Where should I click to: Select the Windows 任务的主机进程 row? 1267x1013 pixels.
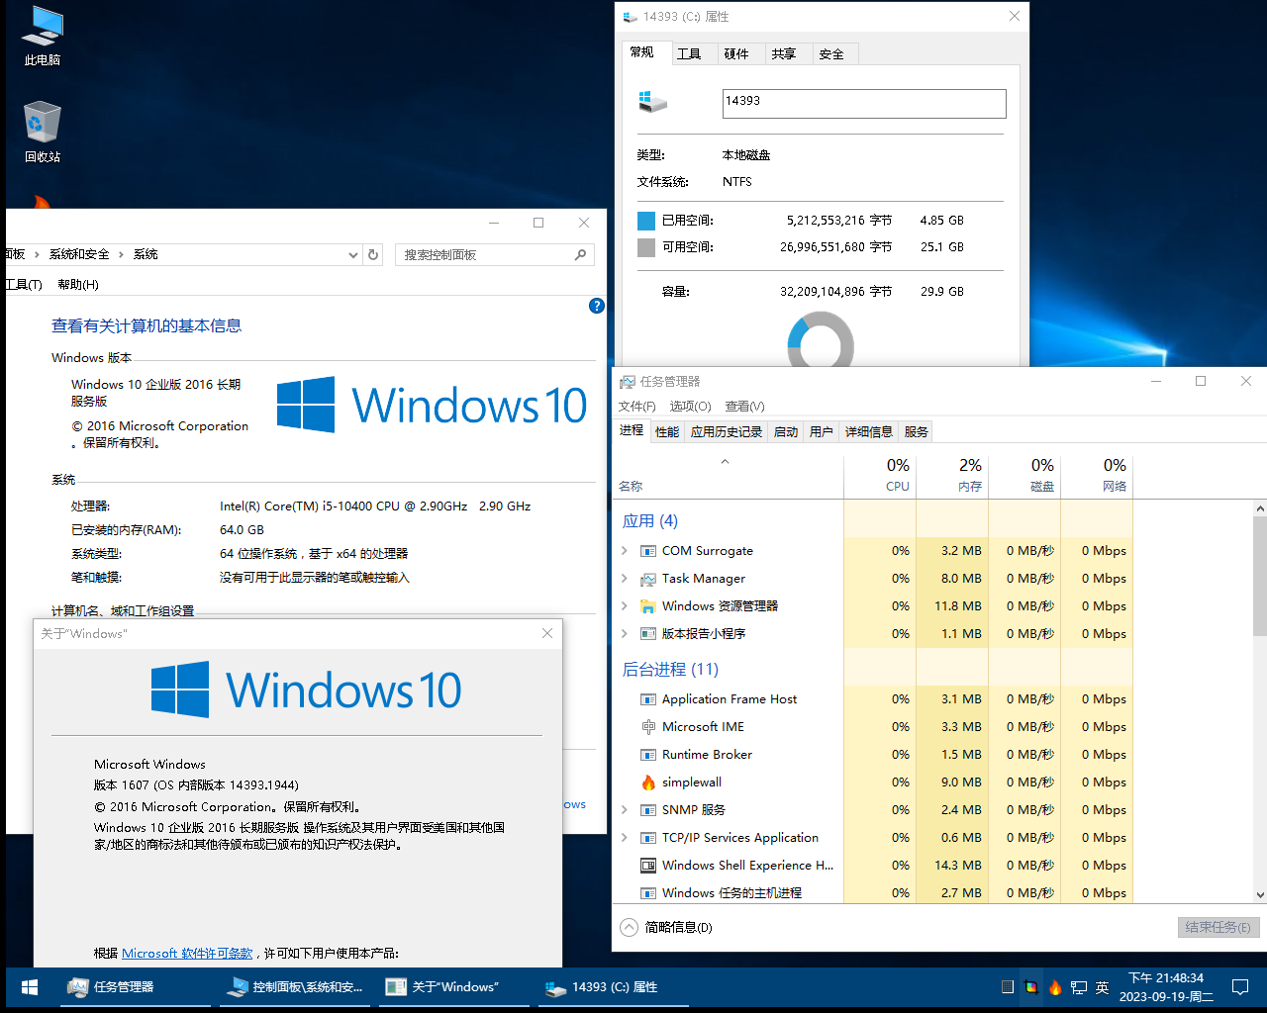872,893
